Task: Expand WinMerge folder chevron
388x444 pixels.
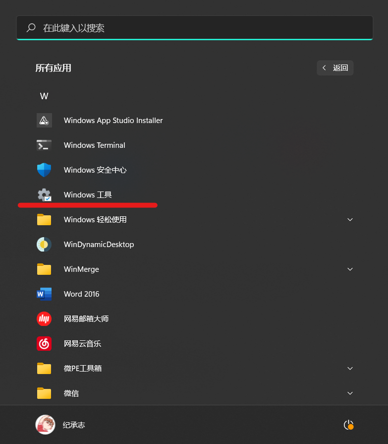Action: click(350, 269)
